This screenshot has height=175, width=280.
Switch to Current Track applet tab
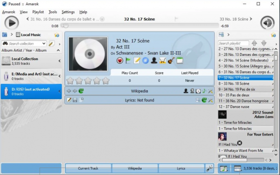88,168
